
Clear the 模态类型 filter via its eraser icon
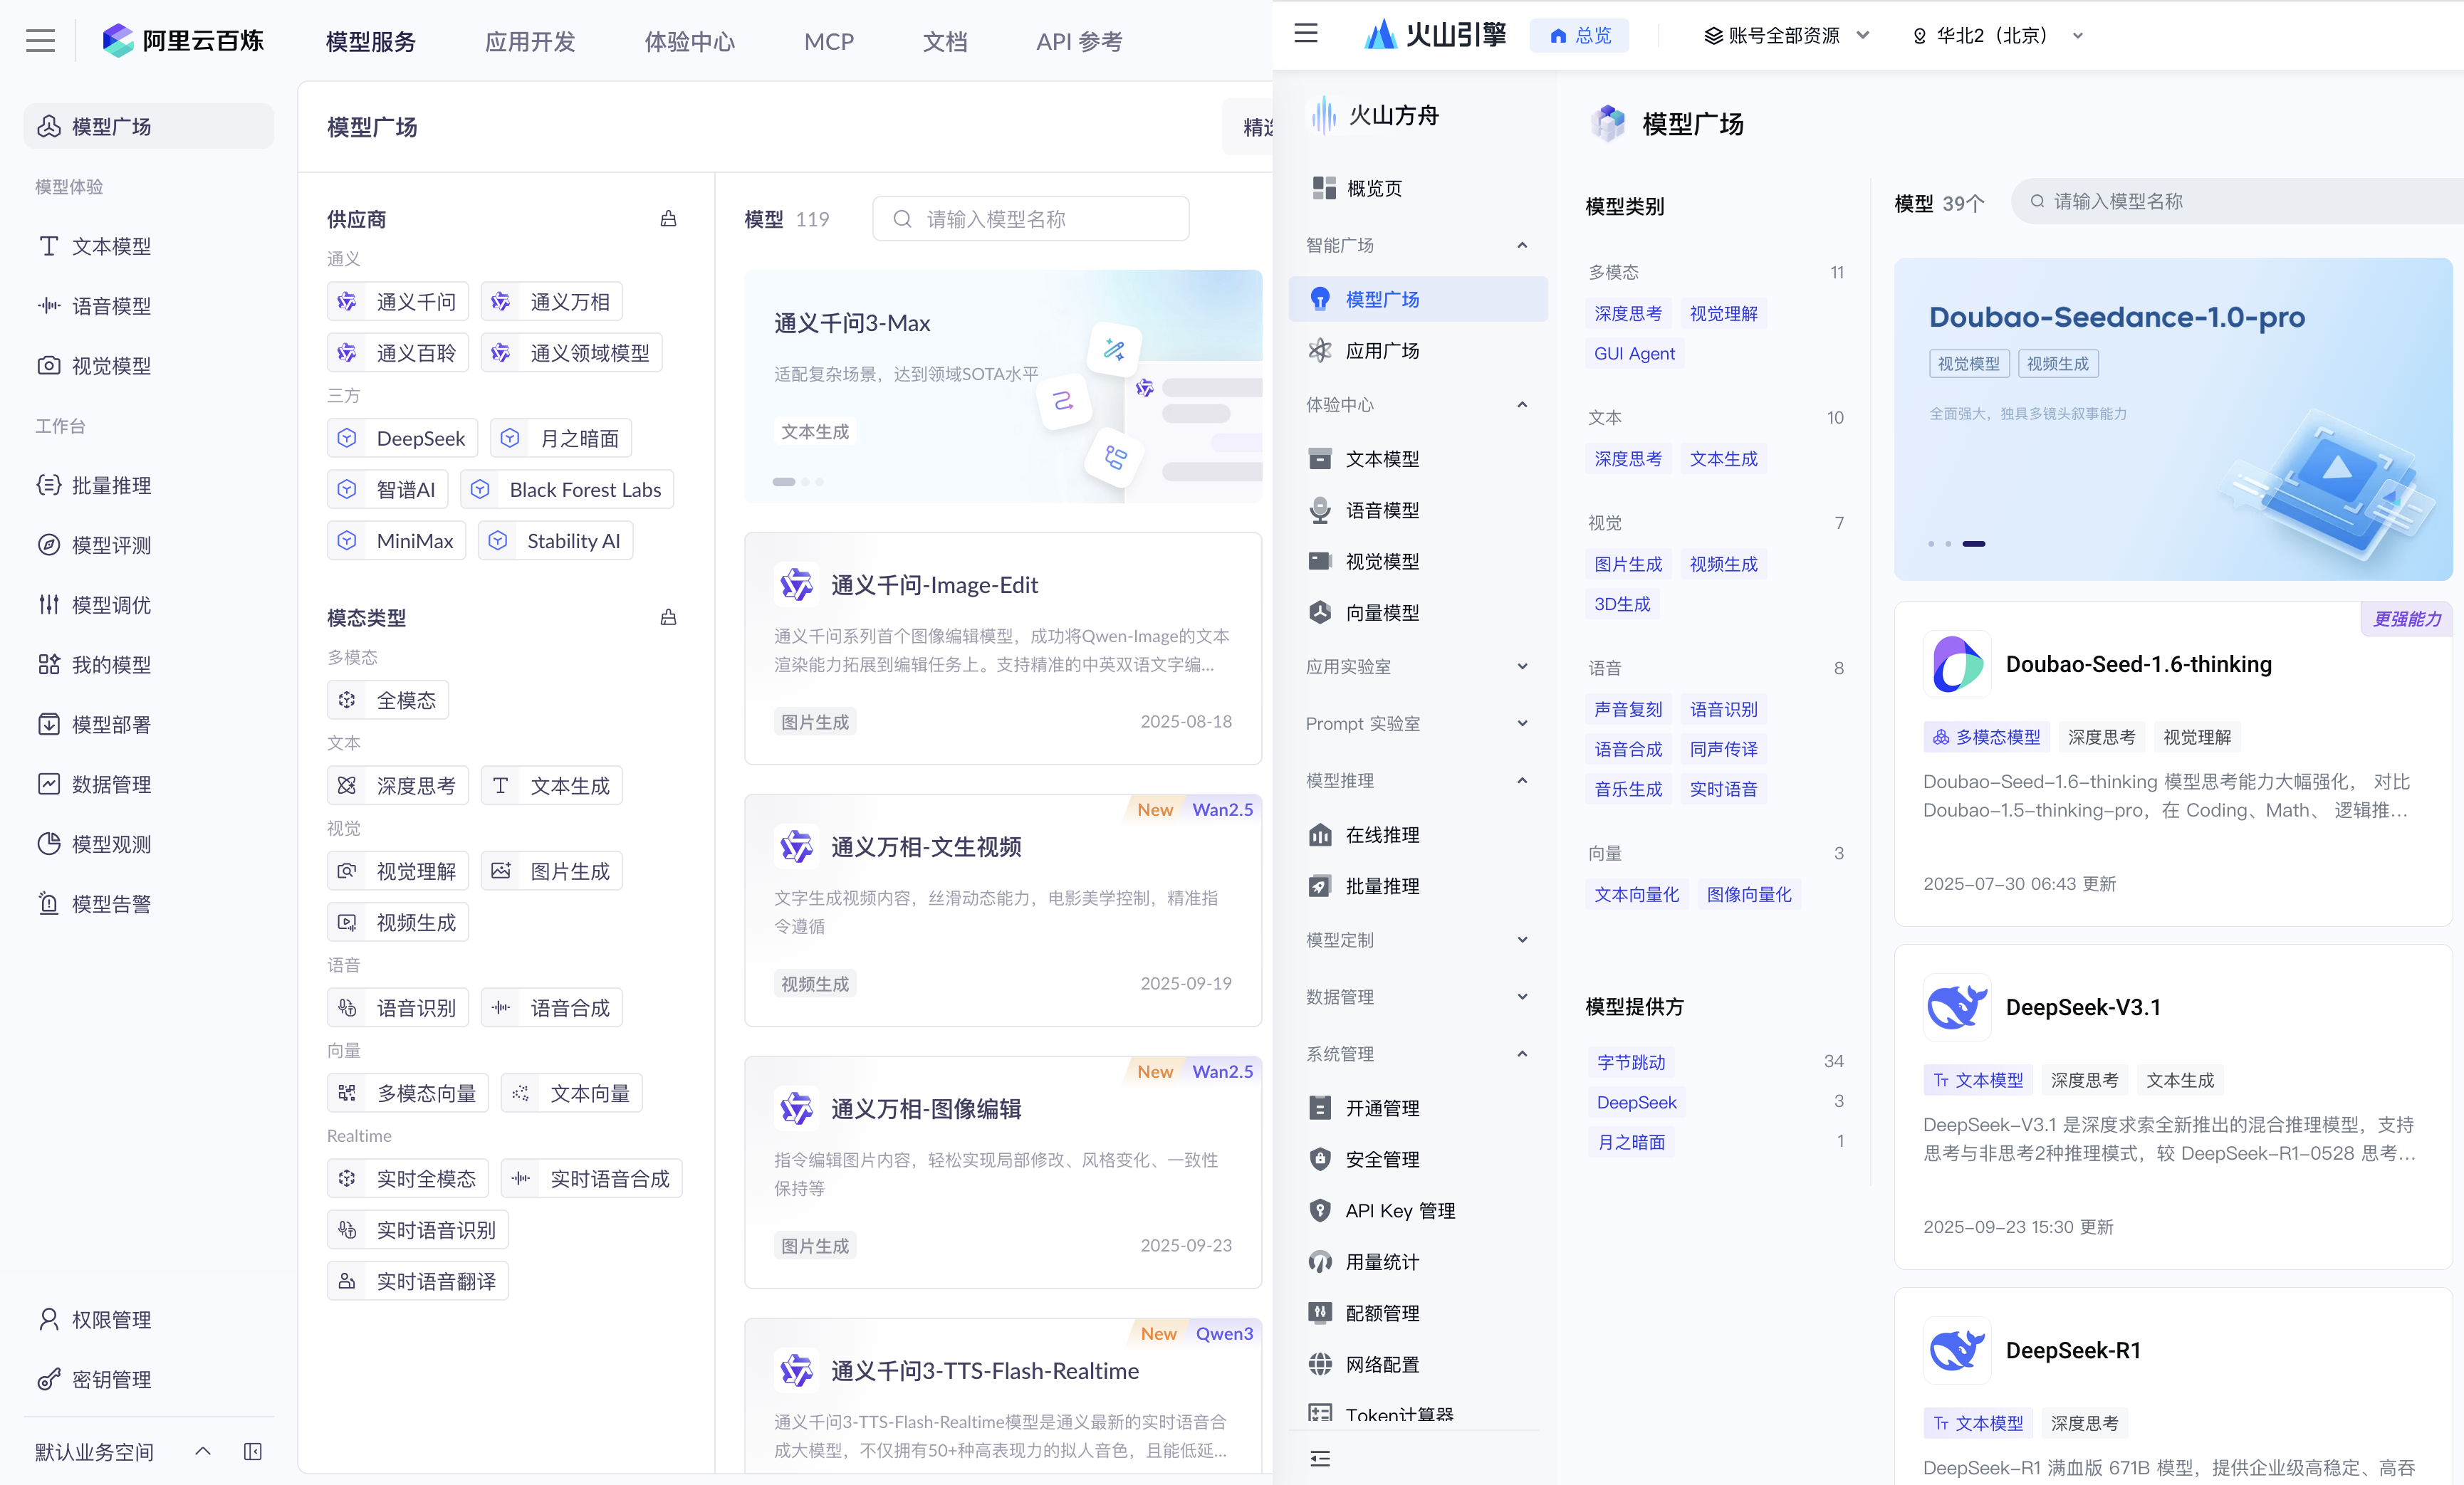tap(668, 618)
